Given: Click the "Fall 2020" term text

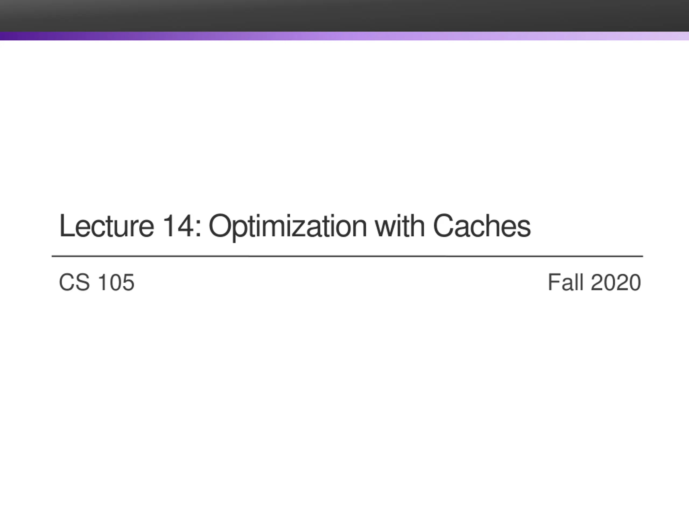Looking at the screenshot, I should coord(594,282).
